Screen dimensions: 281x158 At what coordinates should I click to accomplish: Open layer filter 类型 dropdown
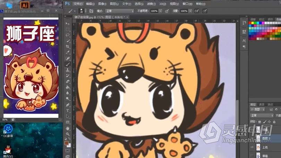click(x=257, y=109)
